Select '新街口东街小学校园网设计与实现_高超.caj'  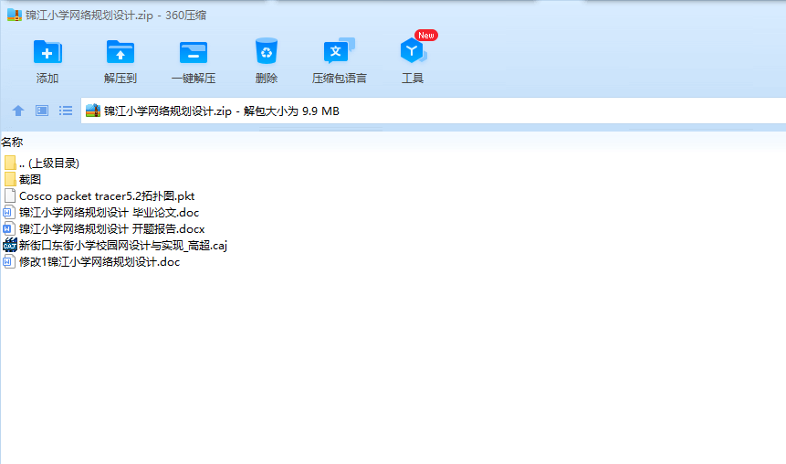[123, 246]
